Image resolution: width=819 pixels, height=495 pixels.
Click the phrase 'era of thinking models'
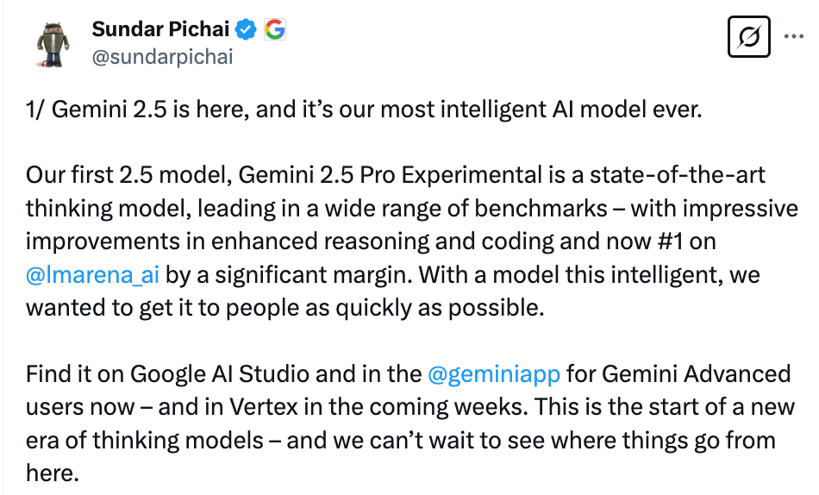tap(145, 441)
